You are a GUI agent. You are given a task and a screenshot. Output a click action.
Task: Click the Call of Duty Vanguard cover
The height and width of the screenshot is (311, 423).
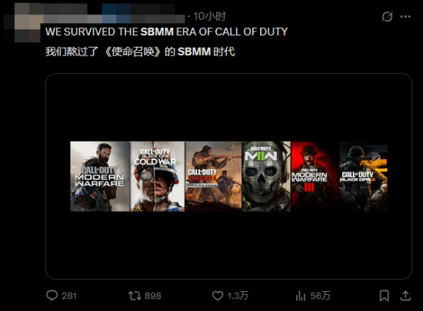213,176
